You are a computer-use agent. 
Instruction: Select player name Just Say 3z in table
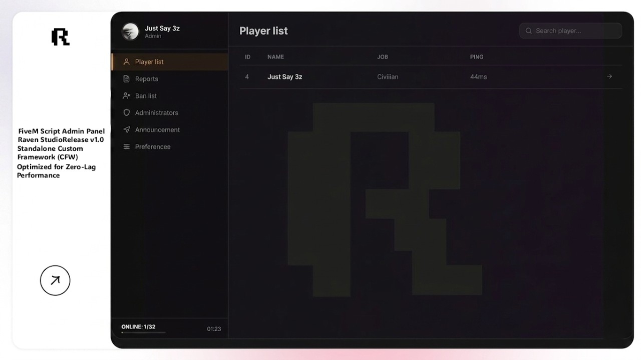tap(284, 76)
